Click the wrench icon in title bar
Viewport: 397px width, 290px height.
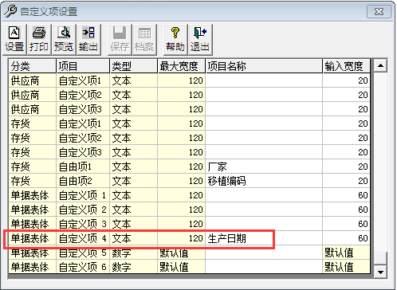point(10,11)
